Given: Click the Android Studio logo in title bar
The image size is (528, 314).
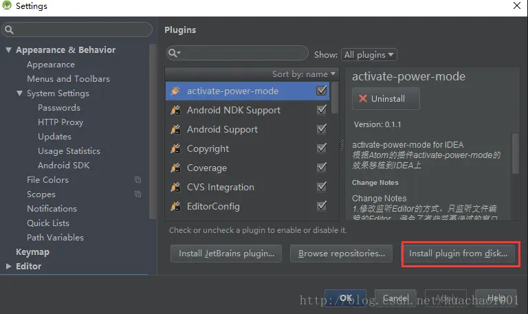Looking at the screenshot, I should (x=7, y=5).
